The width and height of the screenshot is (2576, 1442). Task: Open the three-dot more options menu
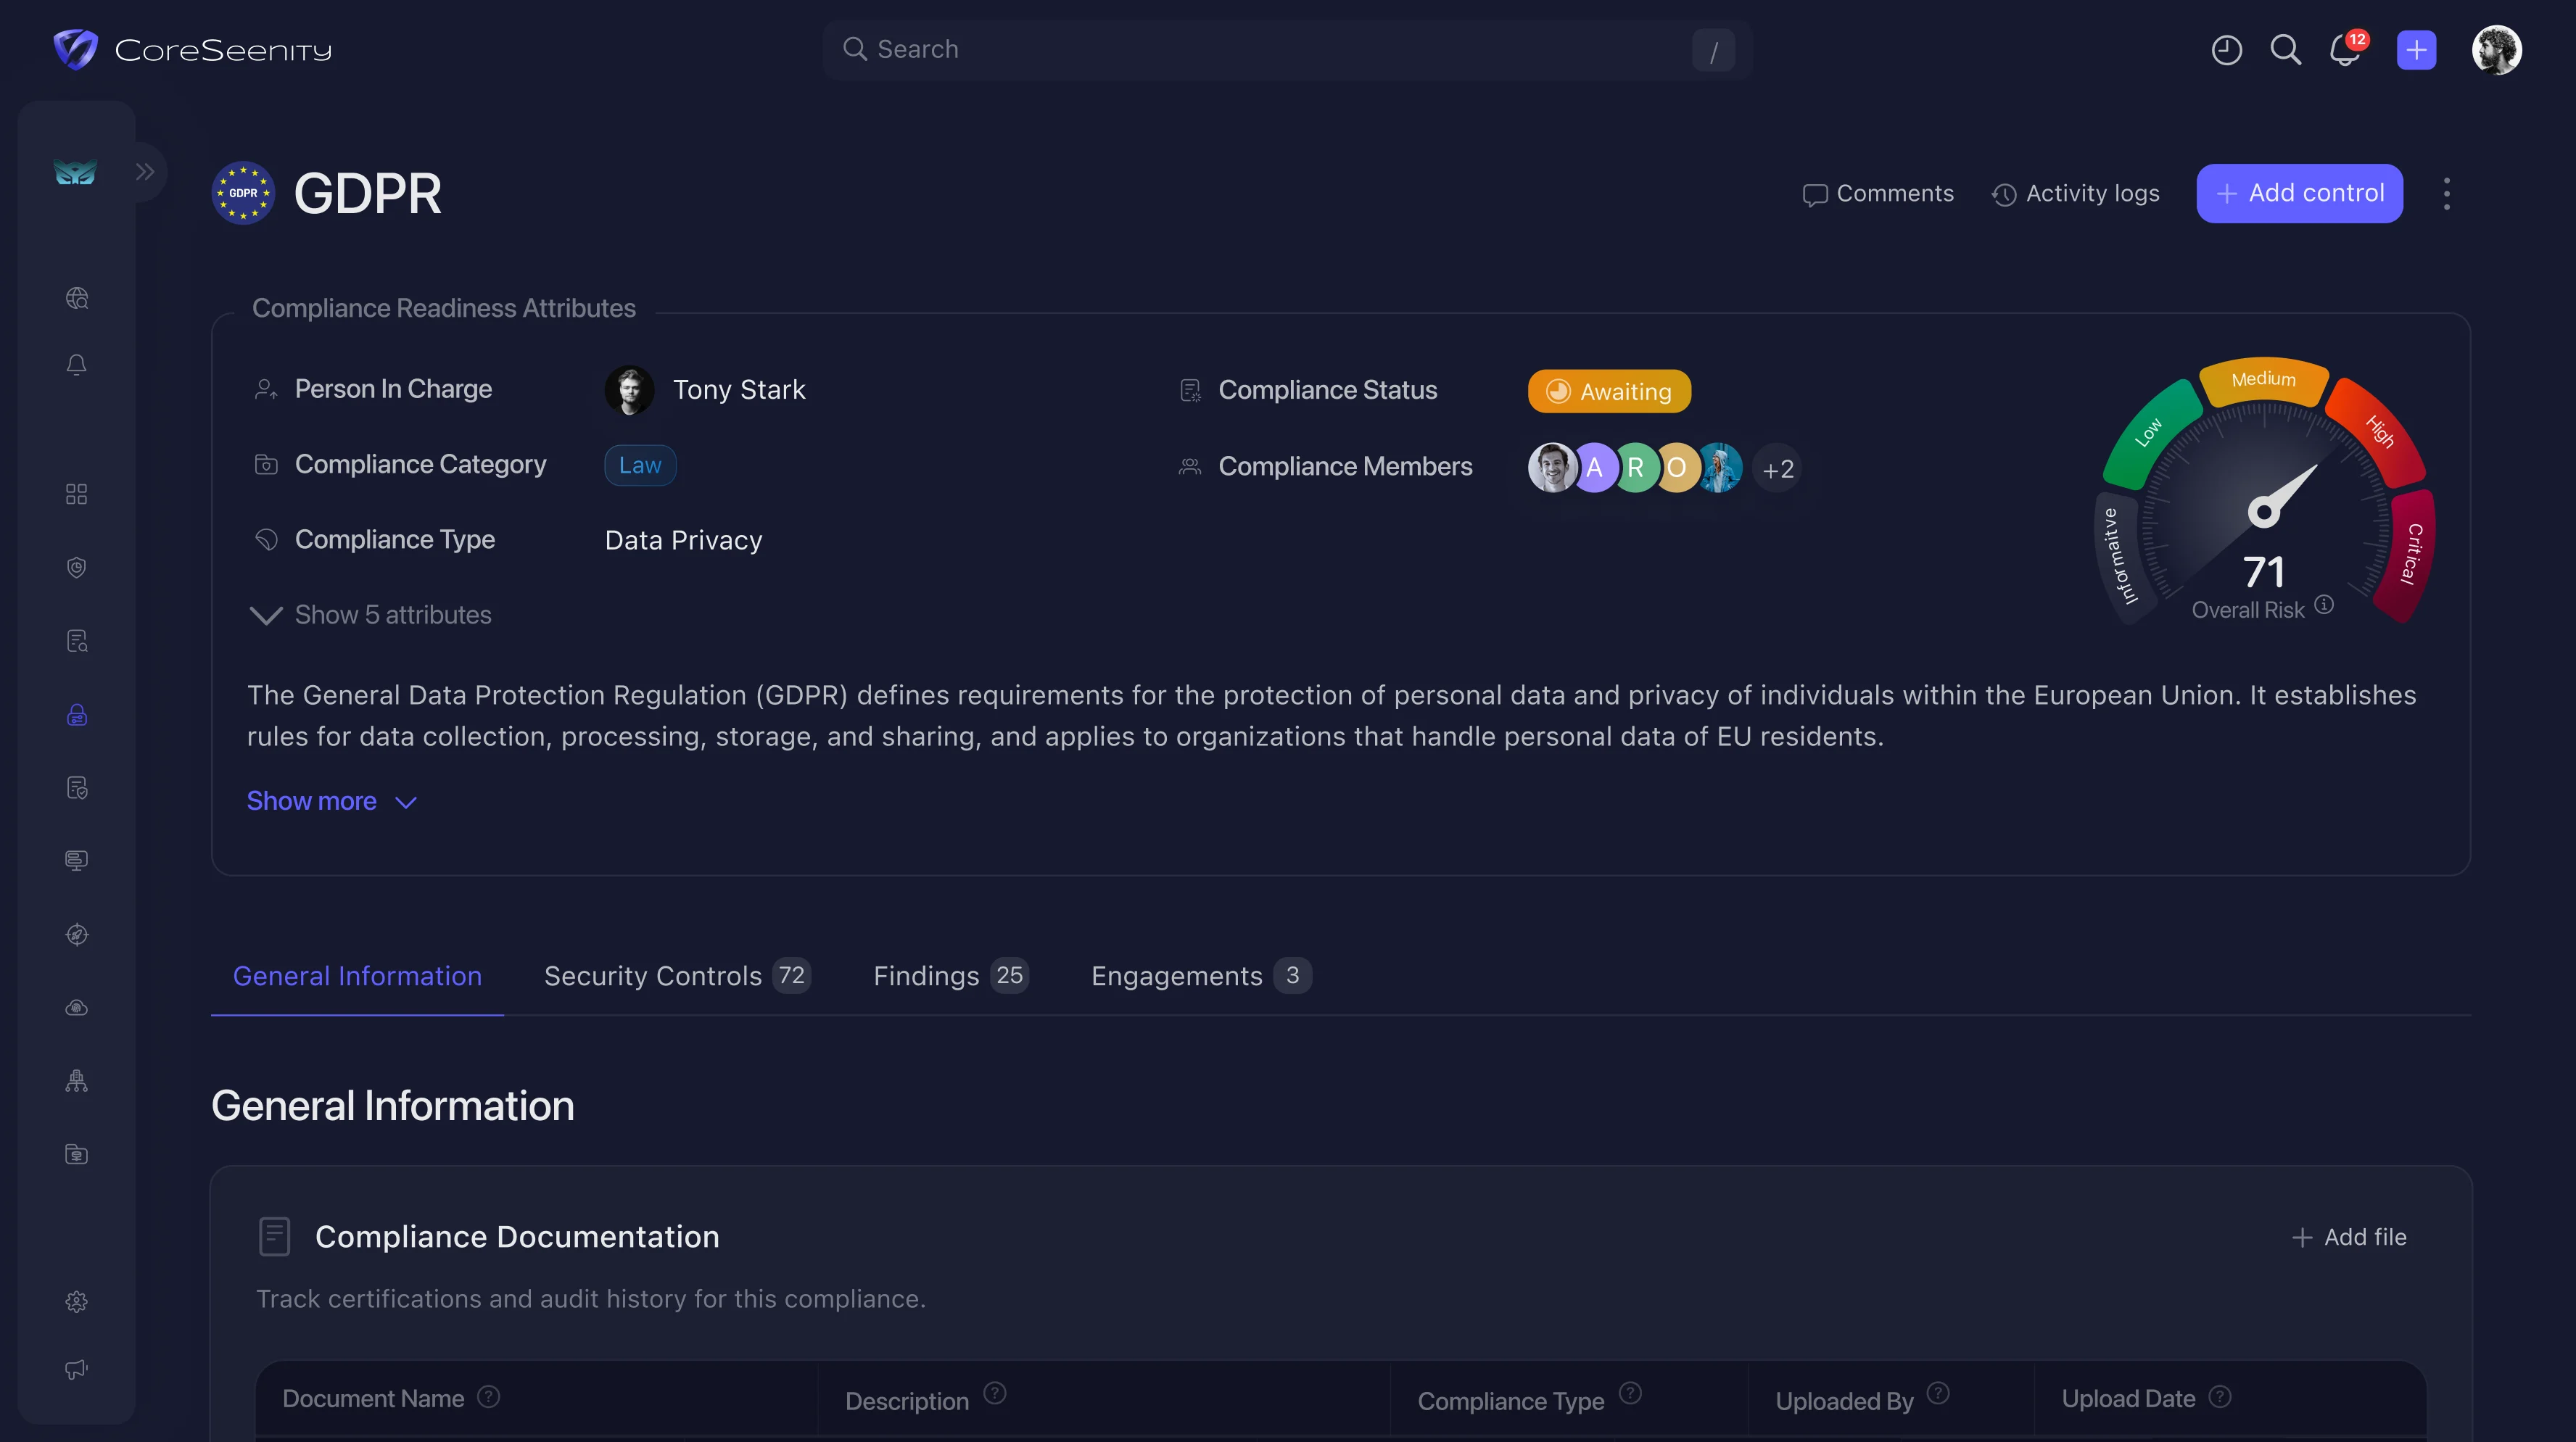2446,194
